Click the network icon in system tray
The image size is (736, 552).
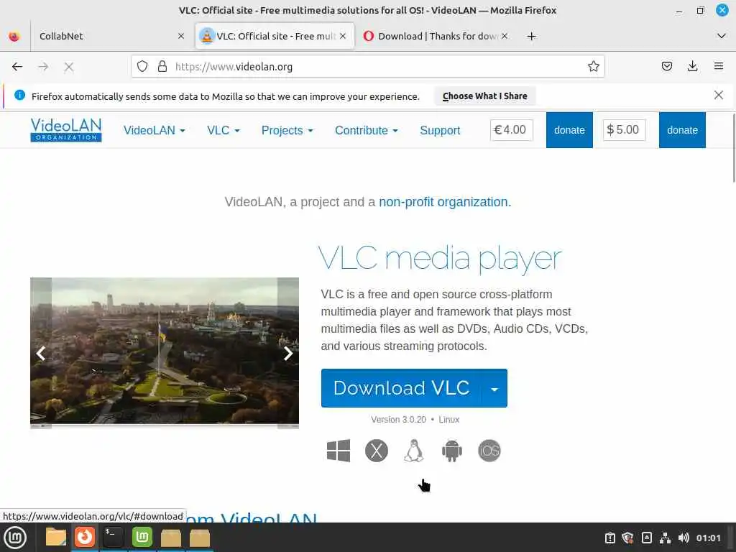(x=665, y=538)
